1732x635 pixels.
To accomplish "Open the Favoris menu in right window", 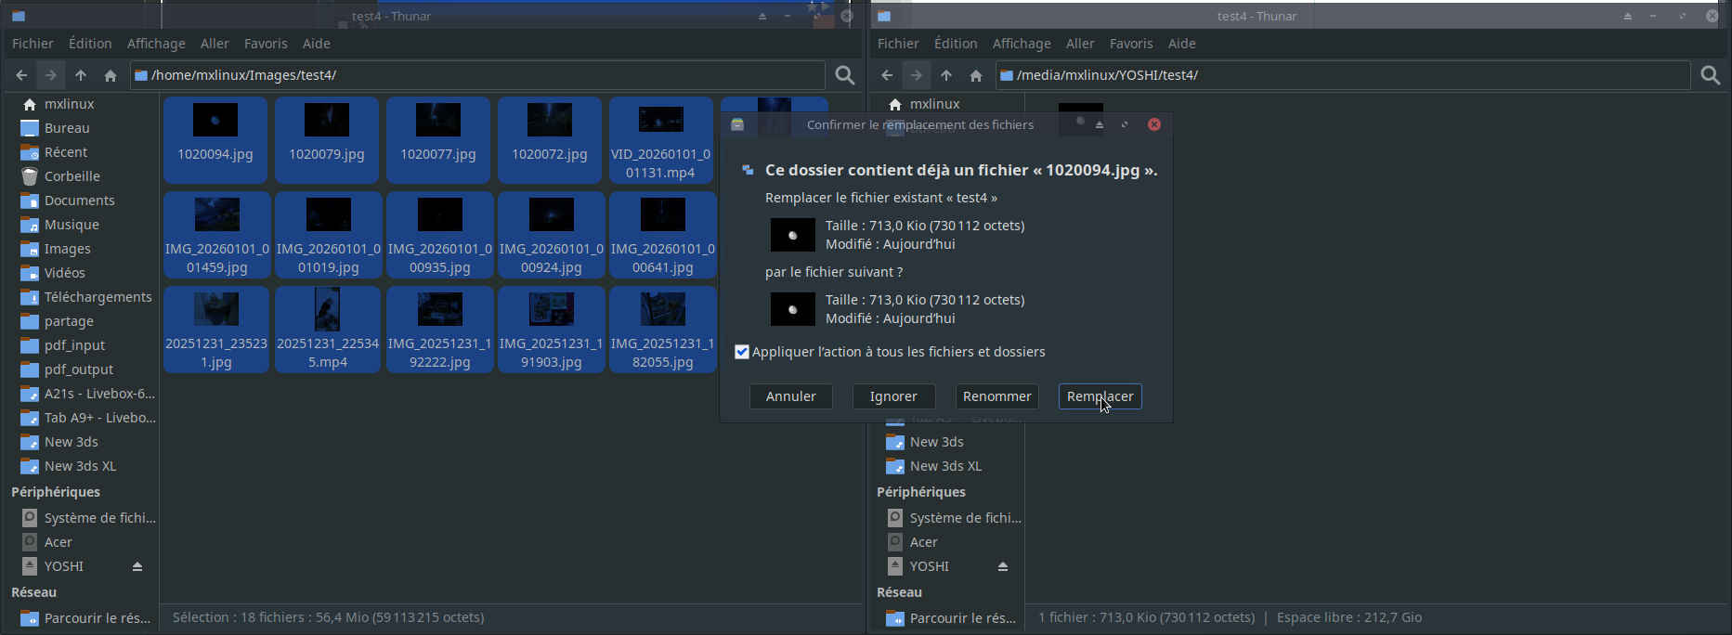I will 1130,44.
